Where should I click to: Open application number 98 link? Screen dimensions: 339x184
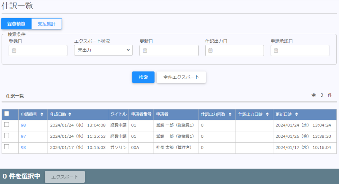tap(24, 125)
